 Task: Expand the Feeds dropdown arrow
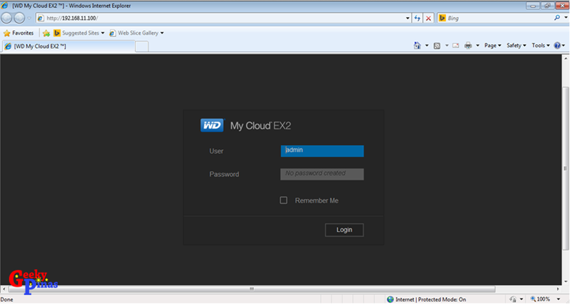click(x=447, y=46)
